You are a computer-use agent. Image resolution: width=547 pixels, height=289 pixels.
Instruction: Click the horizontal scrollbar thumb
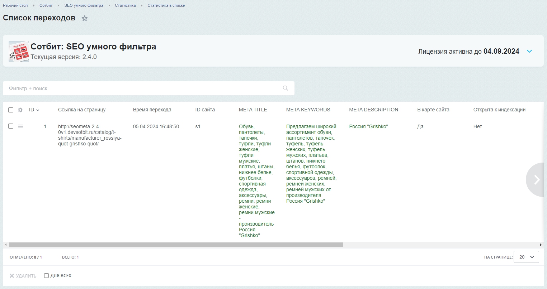176,245
